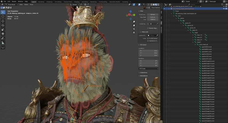Select Wireframe viewport shading mode
The image size is (228, 123).
151,5
